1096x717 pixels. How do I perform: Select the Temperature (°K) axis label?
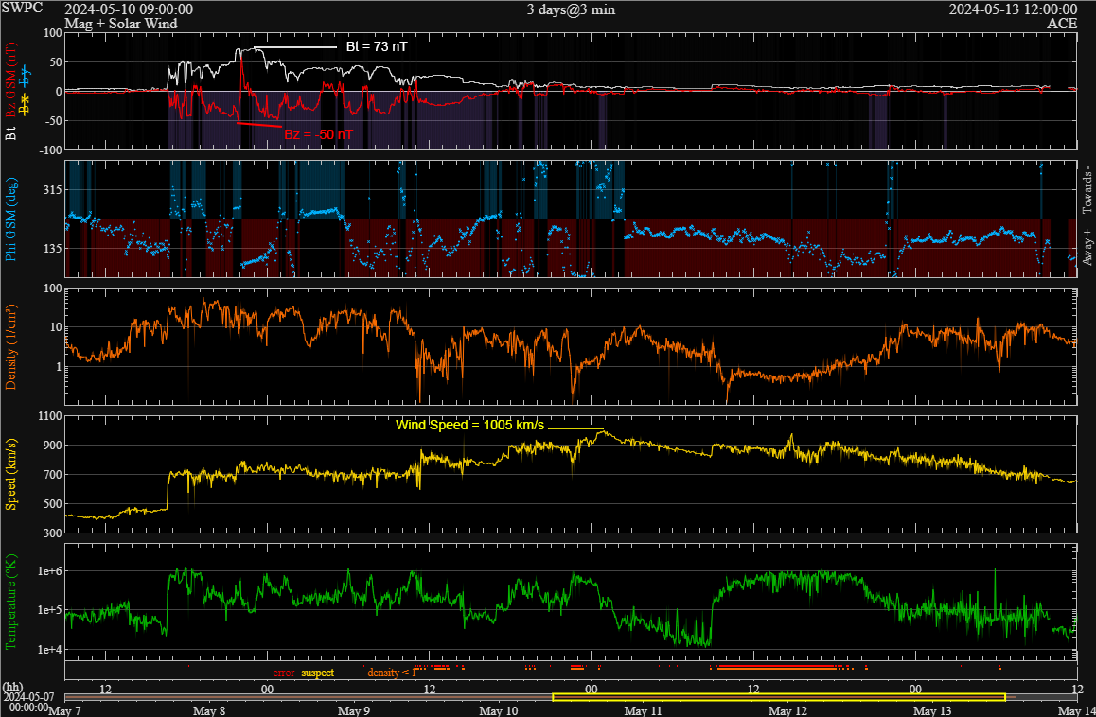(x=9, y=599)
